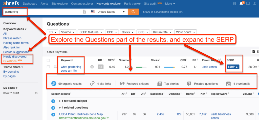This screenshot has width=259, height=120.
Task: Click the site links chain icon
Action: (x=92, y=84)
